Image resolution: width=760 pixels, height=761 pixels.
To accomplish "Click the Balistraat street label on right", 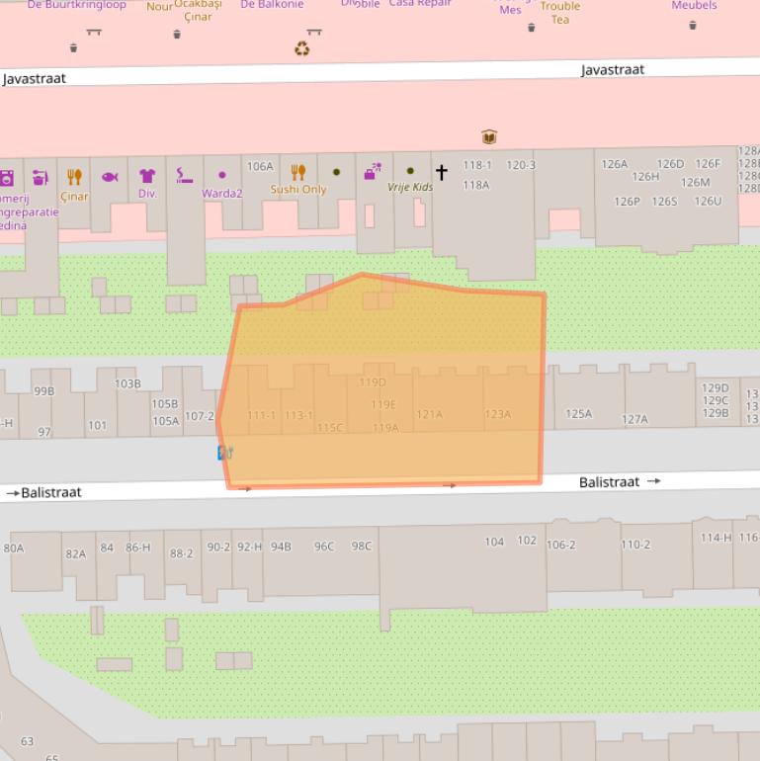I will (x=609, y=482).
